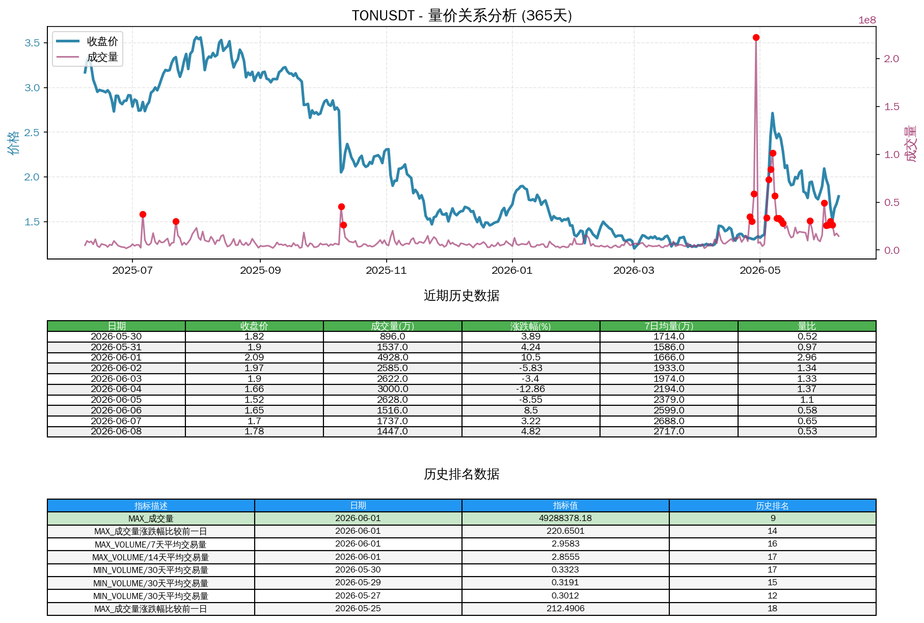Click the 涨跌幅(%) column header

point(531,326)
